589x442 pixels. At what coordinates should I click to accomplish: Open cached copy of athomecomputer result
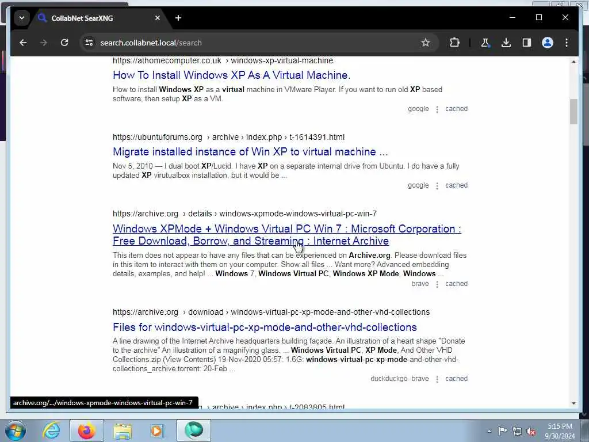coord(456,109)
